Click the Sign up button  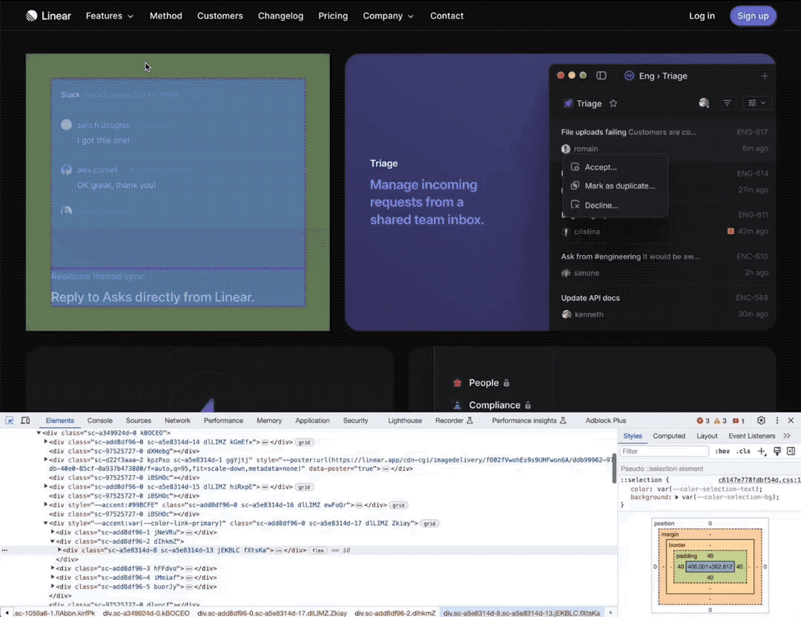coord(753,16)
